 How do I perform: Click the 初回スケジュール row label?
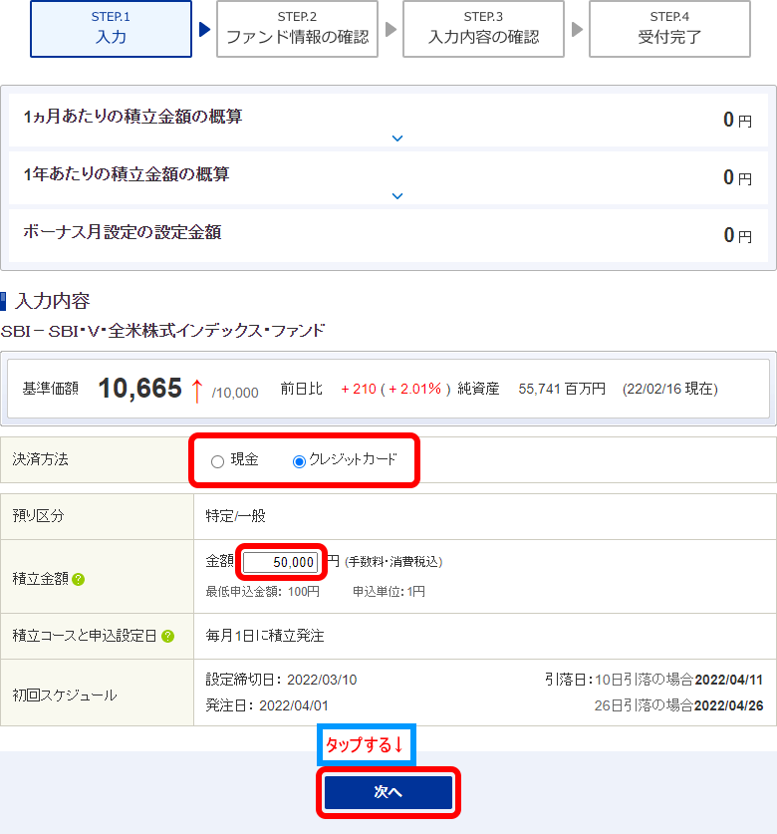65,695
